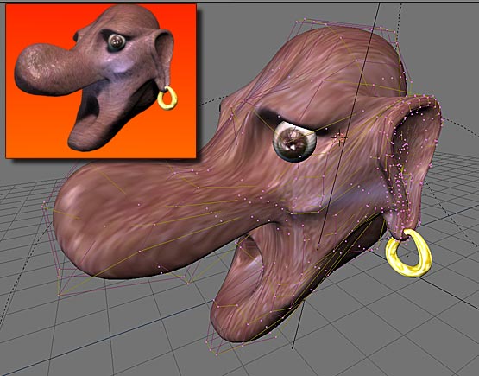Click the gold earring in the preview render

coord(167,99)
